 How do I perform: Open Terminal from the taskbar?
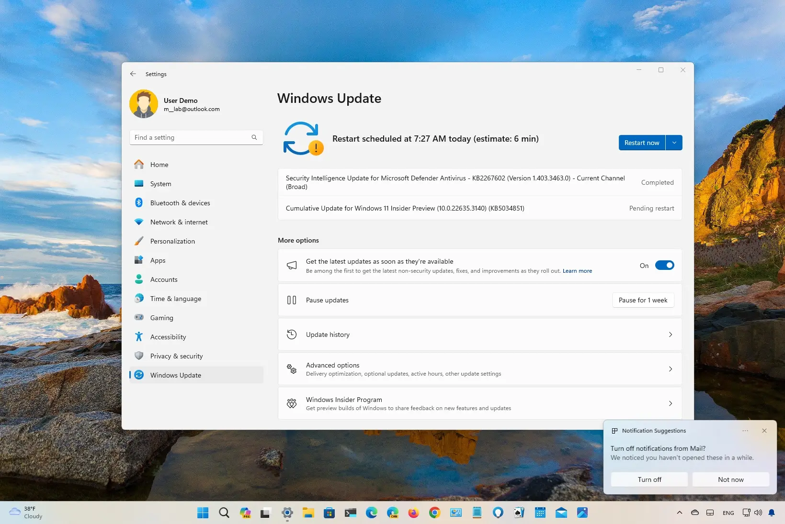point(350,513)
